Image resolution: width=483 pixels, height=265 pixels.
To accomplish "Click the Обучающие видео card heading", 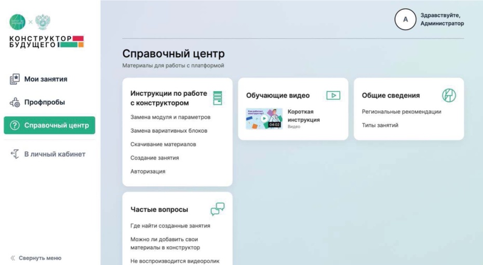I will (x=278, y=95).
